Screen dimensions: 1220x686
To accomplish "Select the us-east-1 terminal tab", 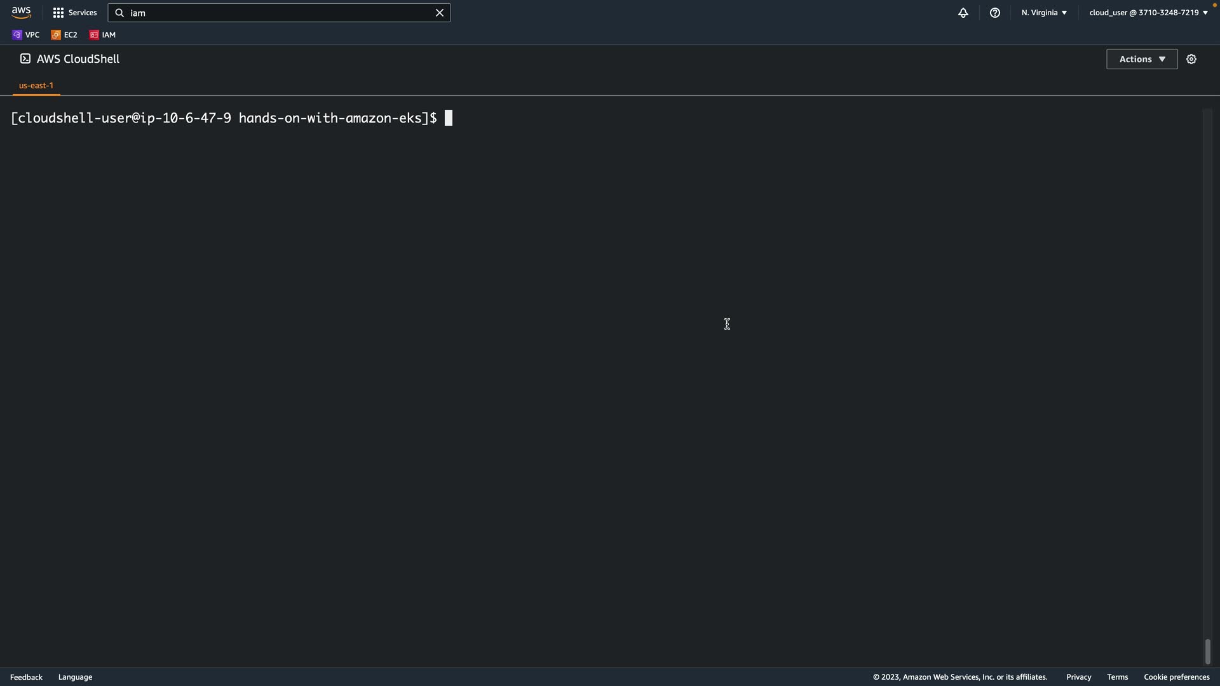I will tap(36, 85).
